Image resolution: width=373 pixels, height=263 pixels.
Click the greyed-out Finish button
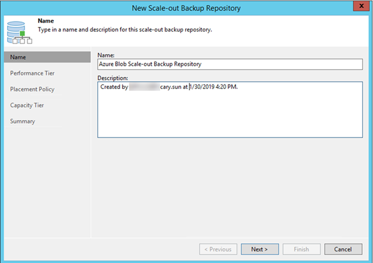pyautogui.click(x=301, y=249)
